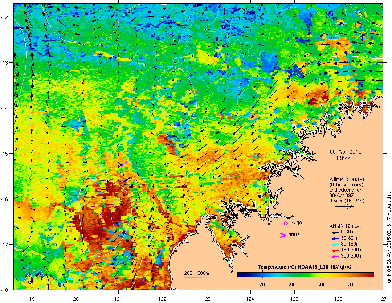392x303 pixels.
Task: Click the time label 09:22Z
Action: pyautogui.click(x=346, y=158)
